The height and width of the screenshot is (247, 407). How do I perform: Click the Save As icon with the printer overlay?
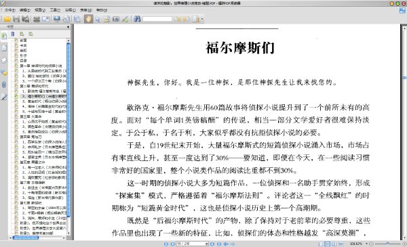point(25,19)
